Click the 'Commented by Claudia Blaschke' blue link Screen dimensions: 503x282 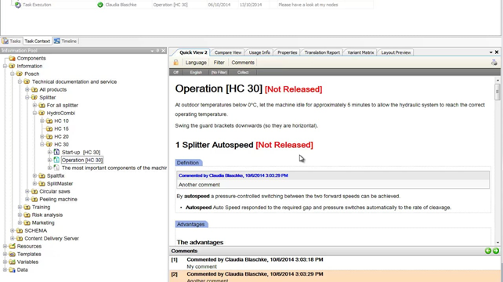click(x=233, y=175)
